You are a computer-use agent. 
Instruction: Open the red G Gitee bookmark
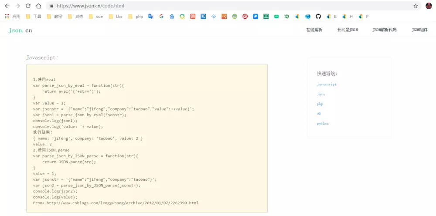tap(245, 17)
